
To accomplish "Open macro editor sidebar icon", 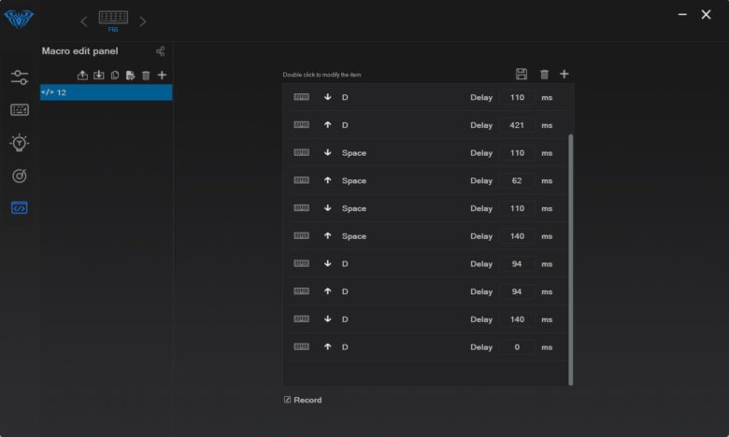I will pos(19,207).
